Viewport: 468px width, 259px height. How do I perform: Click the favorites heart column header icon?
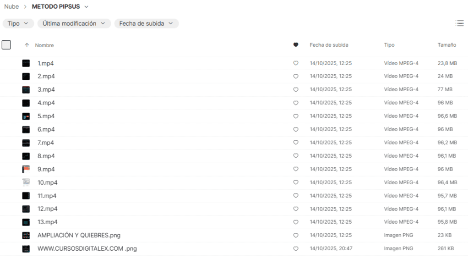pyautogui.click(x=296, y=45)
